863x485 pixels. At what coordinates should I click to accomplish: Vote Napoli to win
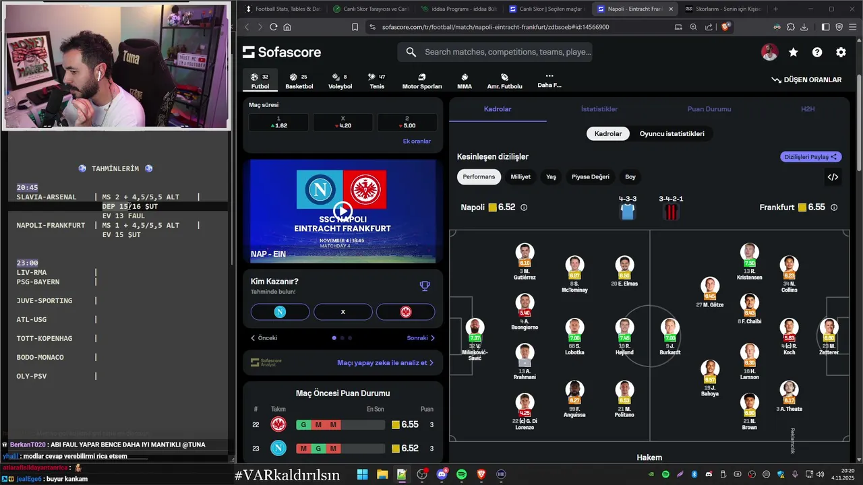[280, 312]
